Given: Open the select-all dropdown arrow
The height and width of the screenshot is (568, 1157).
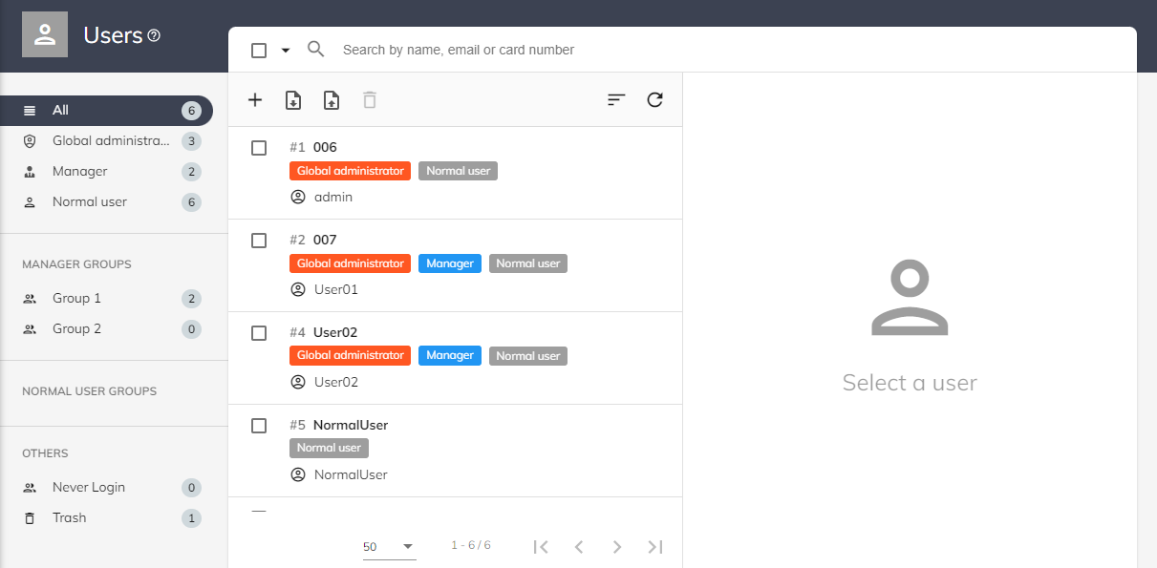Looking at the screenshot, I should click(x=285, y=51).
